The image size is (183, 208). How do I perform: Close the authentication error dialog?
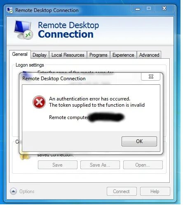tap(151, 77)
